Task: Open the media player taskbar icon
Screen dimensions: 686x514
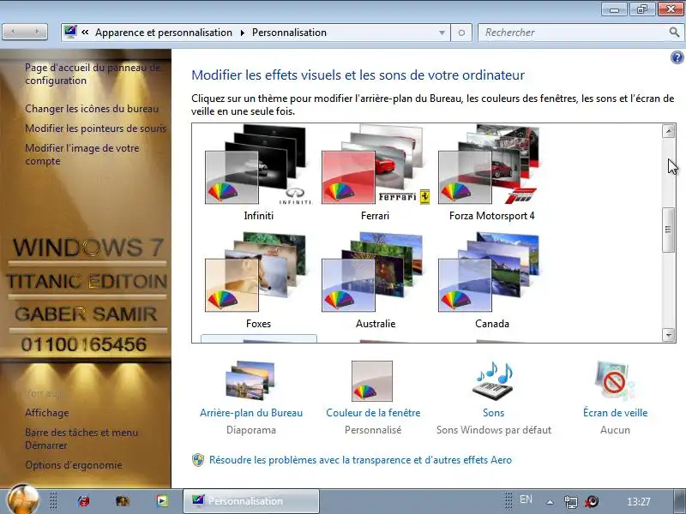Action: point(162,501)
